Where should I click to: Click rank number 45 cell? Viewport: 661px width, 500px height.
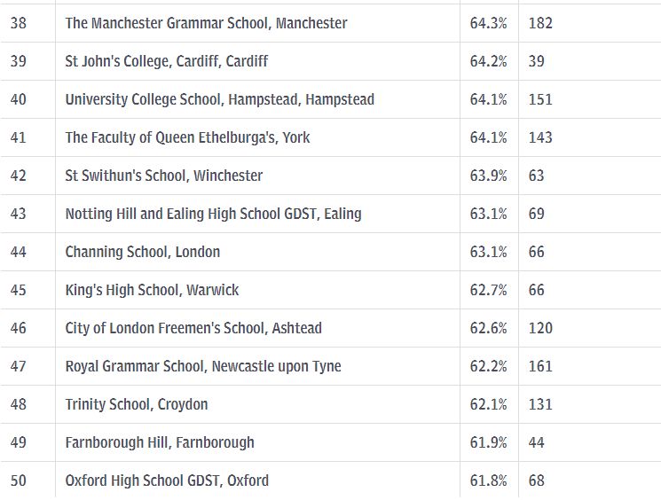28,290
